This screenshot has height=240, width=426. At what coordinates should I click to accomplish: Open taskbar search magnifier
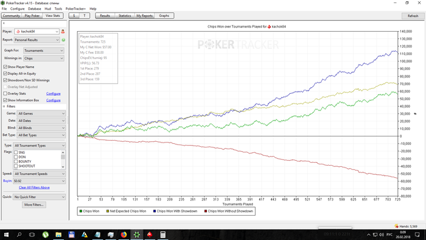tap(19, 235)
